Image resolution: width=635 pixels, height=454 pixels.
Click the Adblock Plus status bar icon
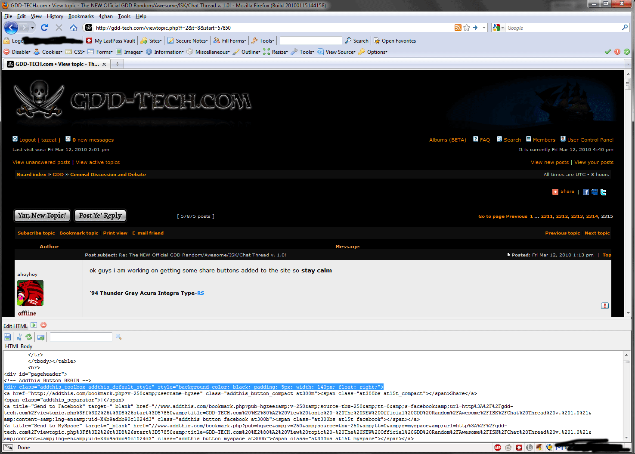coord(498,448)
